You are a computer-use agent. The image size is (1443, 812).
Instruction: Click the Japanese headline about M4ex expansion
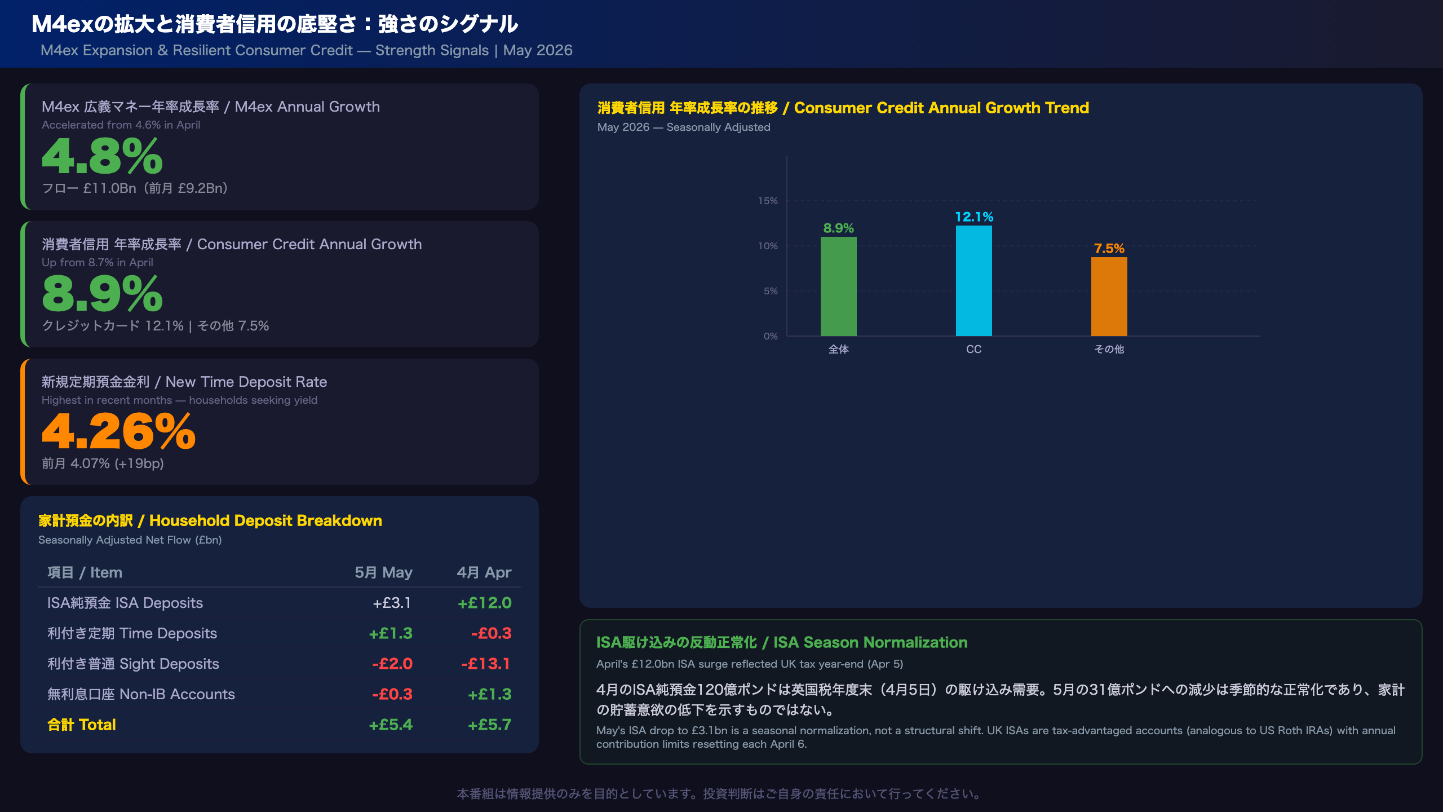click(x=275, y=24)
